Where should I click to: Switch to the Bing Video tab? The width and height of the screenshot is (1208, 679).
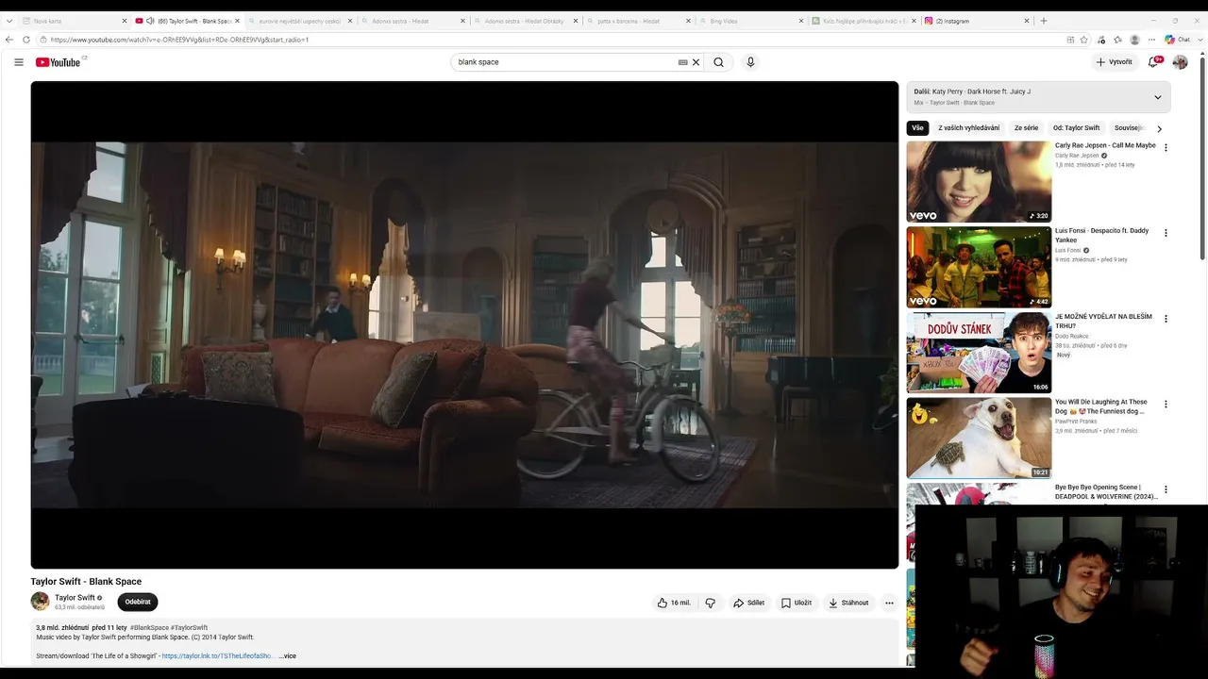point(749,21)
